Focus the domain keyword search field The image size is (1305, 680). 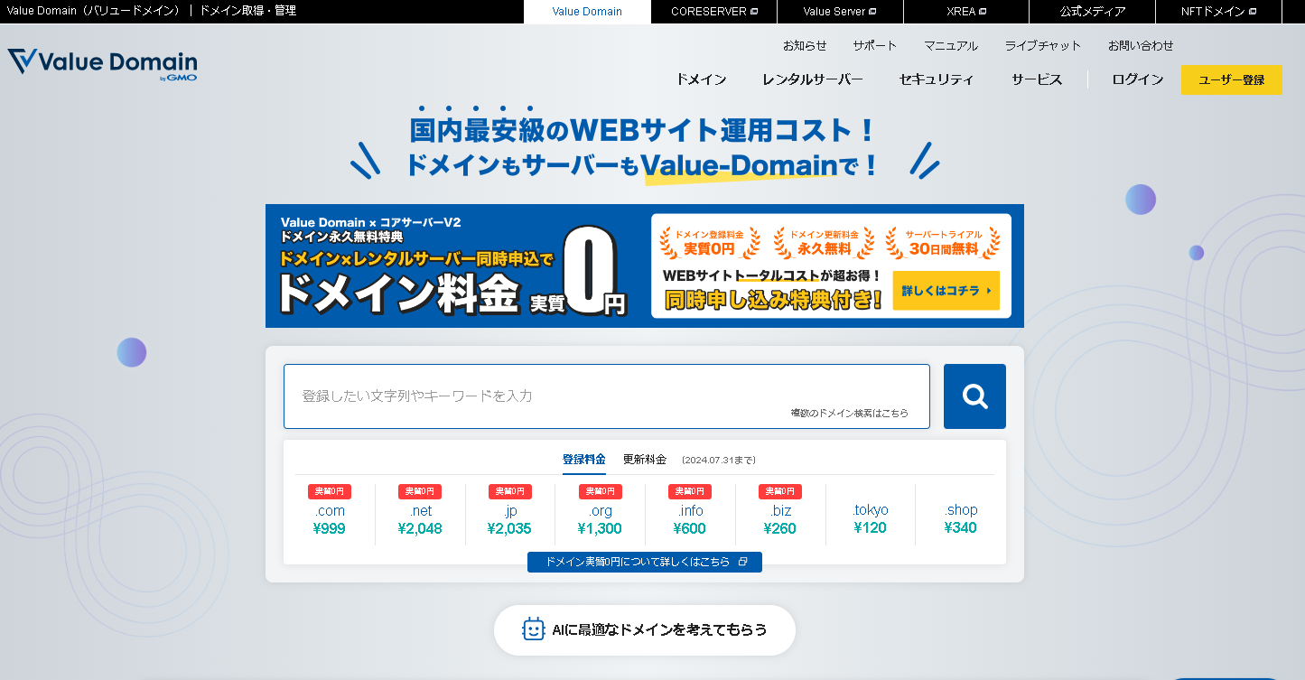pyautogui.click(x=607, y=396)
